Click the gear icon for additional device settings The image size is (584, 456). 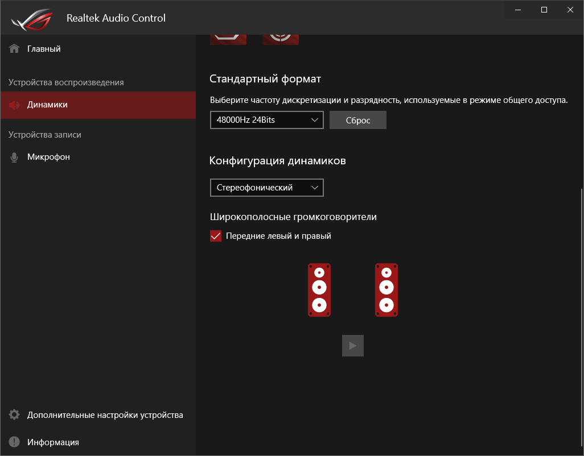tap(14, 415)
